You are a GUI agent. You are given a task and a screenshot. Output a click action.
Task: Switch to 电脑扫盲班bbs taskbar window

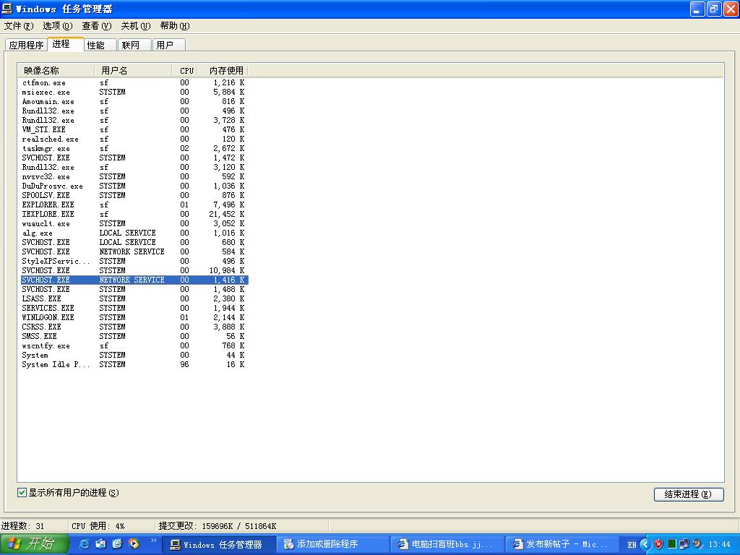(x=447, y=545)
